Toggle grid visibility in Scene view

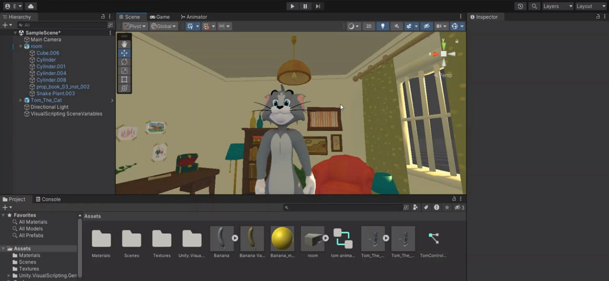[190, 26]
